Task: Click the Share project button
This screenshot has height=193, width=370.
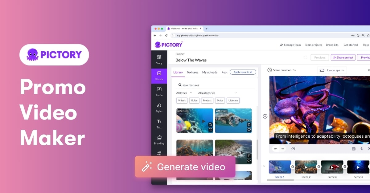Action: point(343,57)
